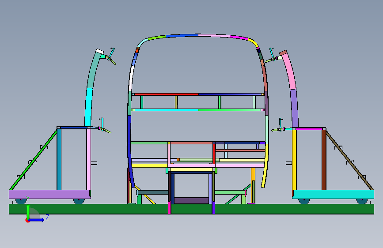The height and width of the screenshot is (248, 383).
Task: Select the purple base of left cart
Action: coord(49,195)
